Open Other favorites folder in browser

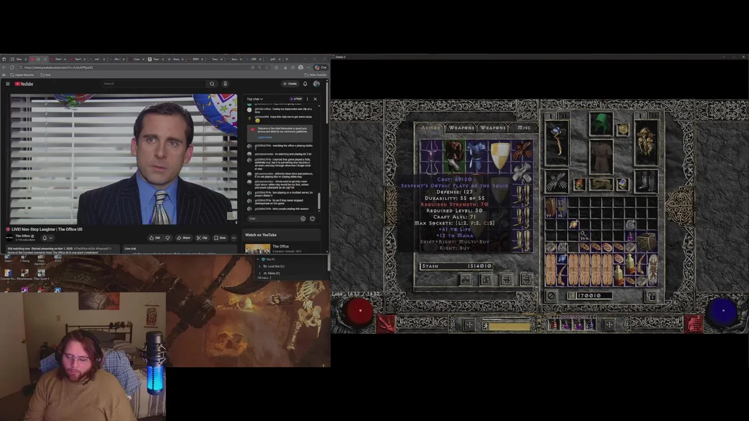315,75
